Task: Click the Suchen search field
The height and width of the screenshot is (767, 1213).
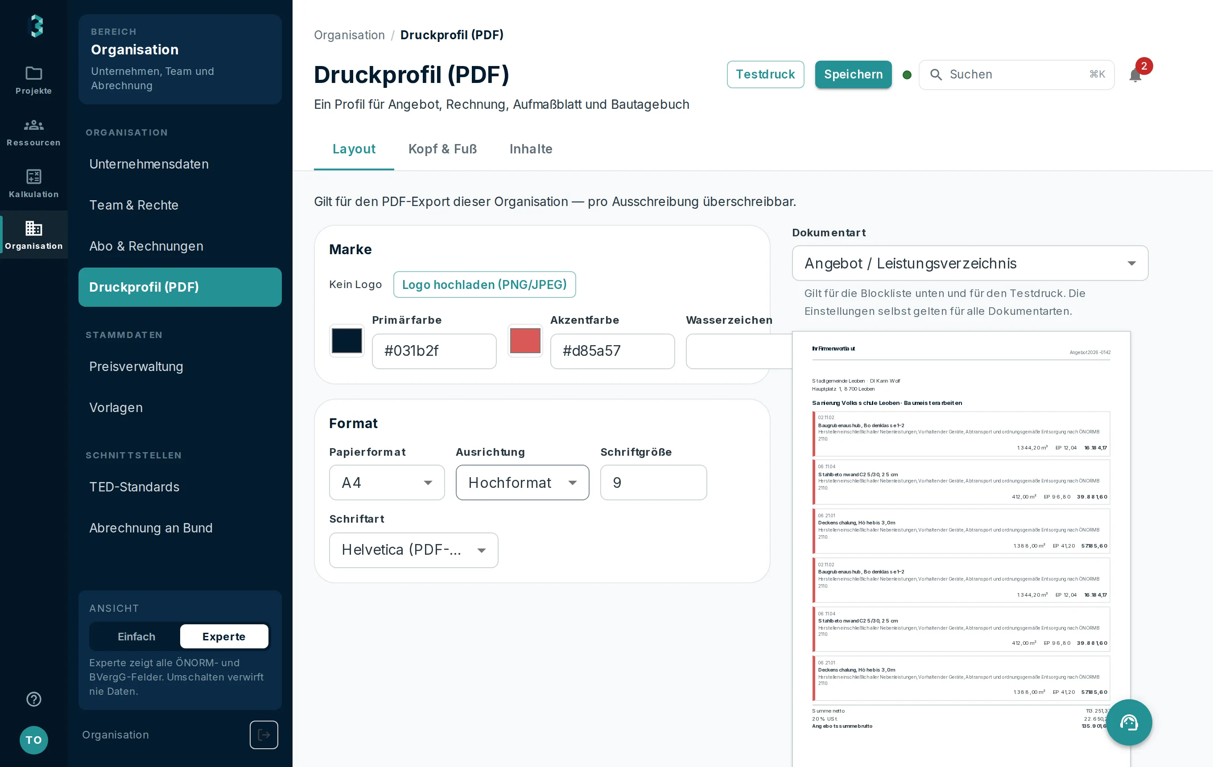Action: (1016, 75)
